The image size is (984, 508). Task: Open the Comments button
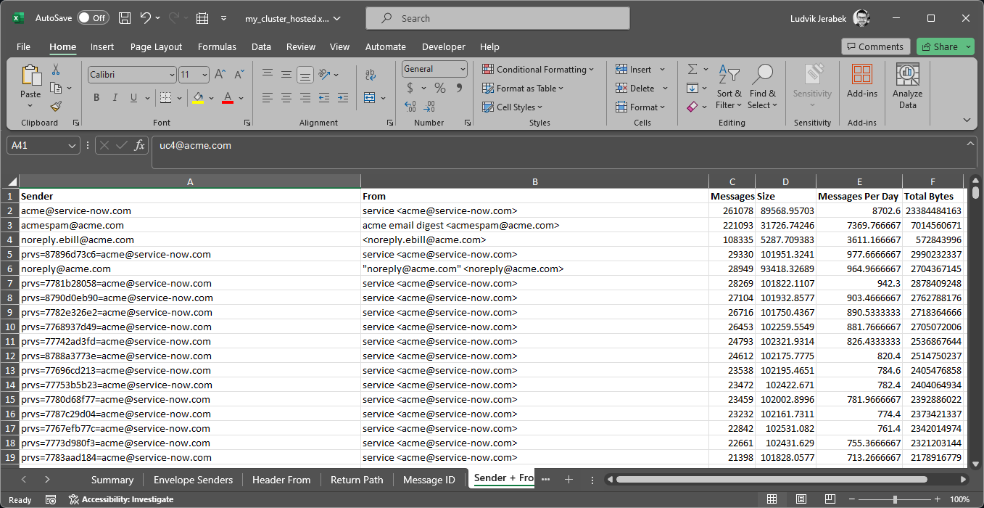pos(875,46)
